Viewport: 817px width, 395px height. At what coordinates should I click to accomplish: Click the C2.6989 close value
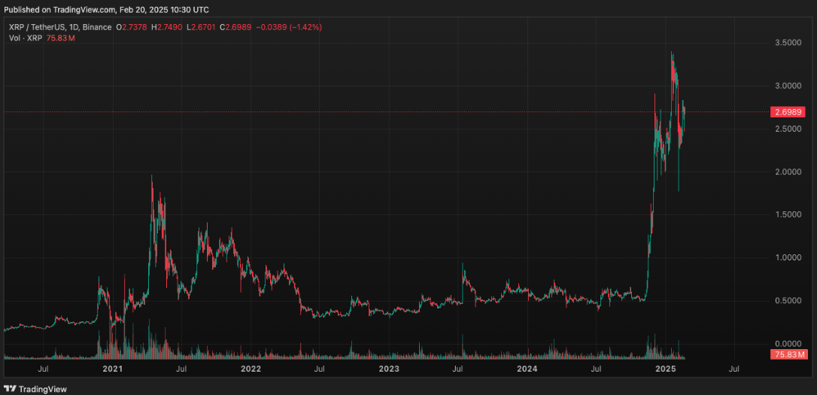235,27
